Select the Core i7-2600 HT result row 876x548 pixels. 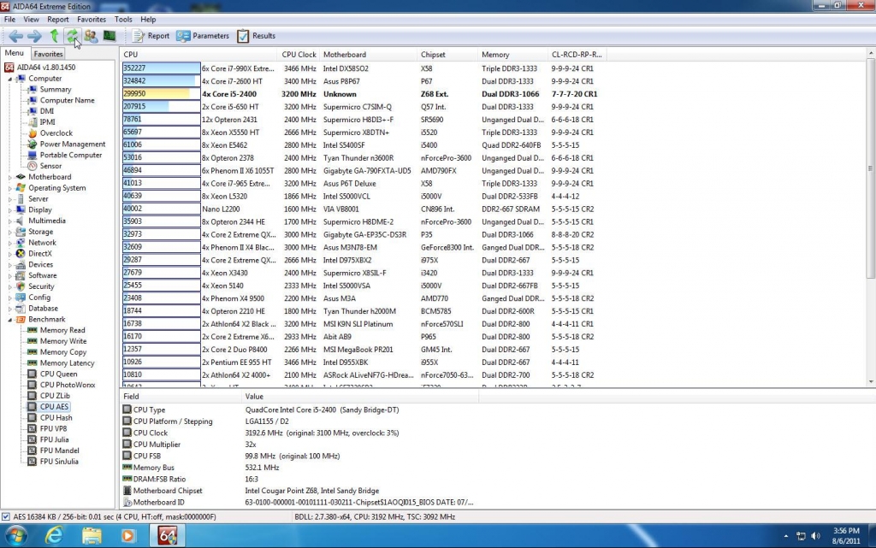238,81
